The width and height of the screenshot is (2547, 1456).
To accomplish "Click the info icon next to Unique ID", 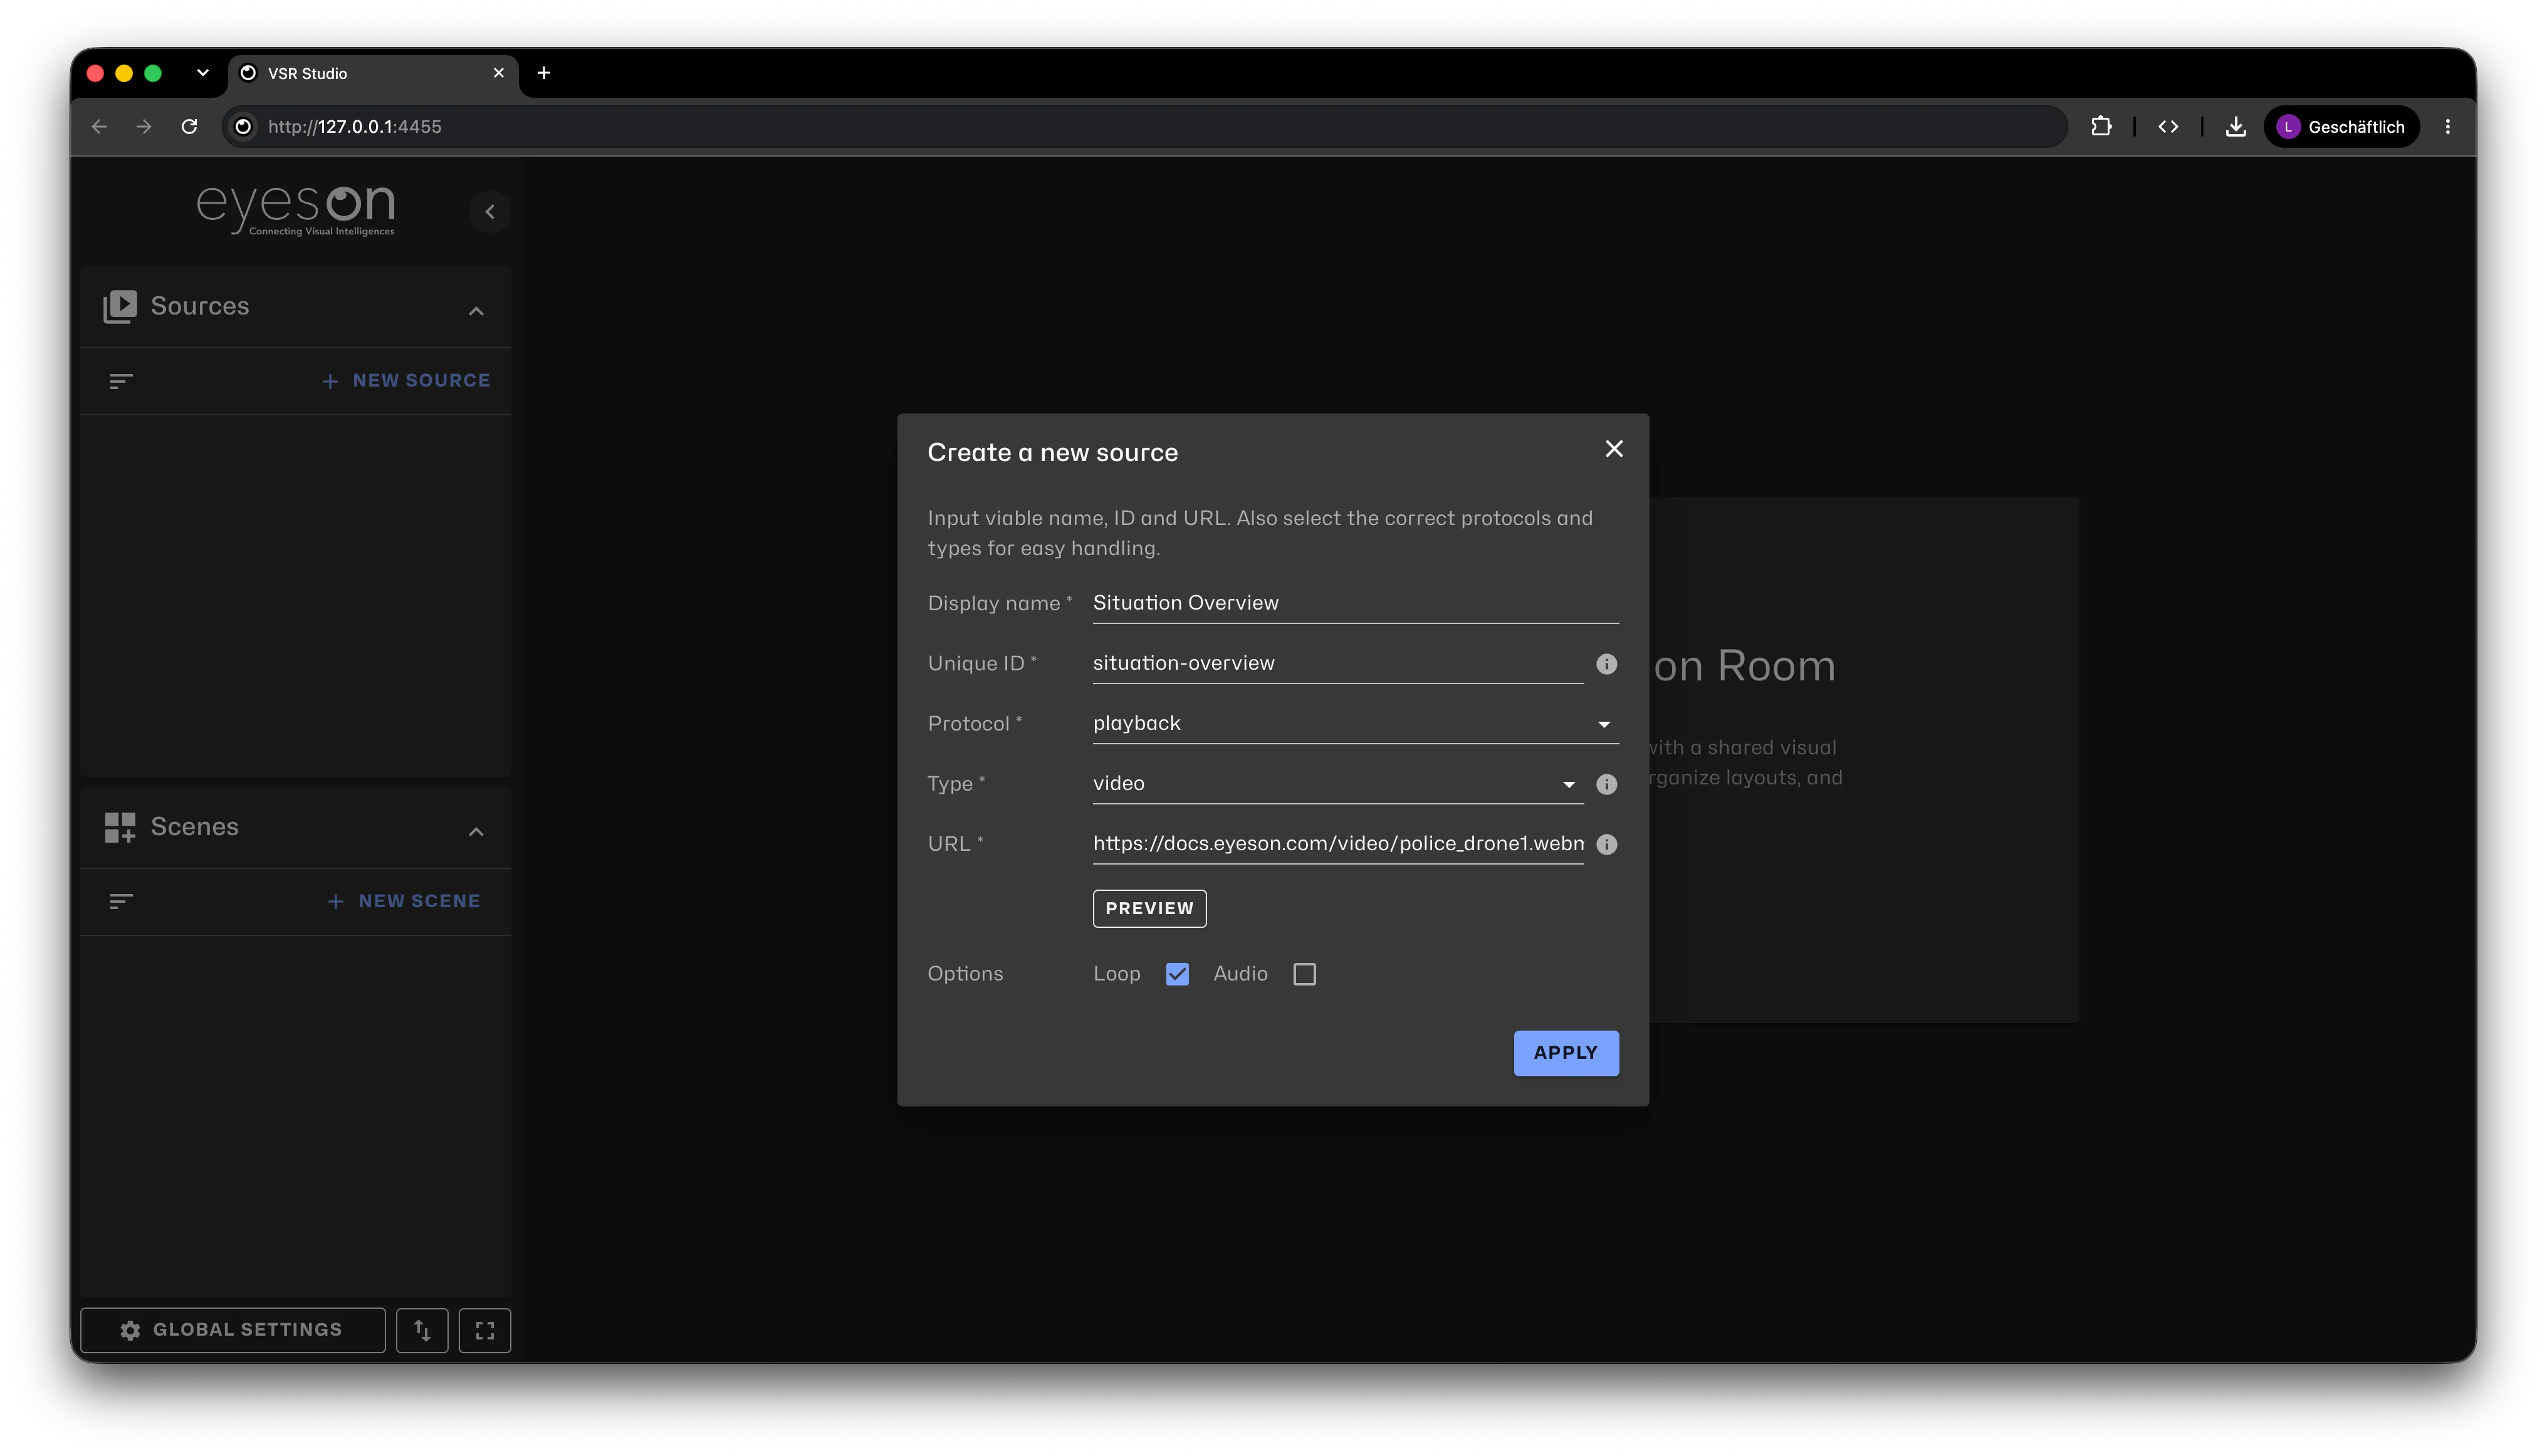I will pos(1606,664).
